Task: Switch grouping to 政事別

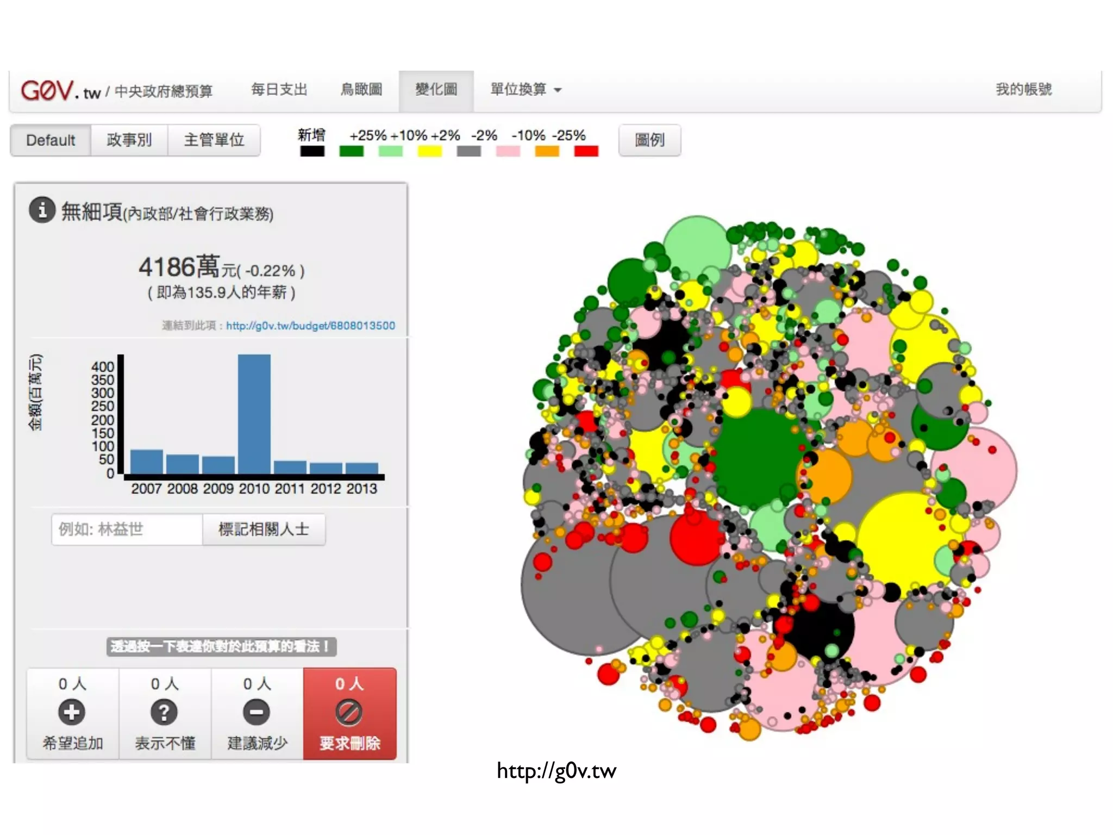Action: 129,140
